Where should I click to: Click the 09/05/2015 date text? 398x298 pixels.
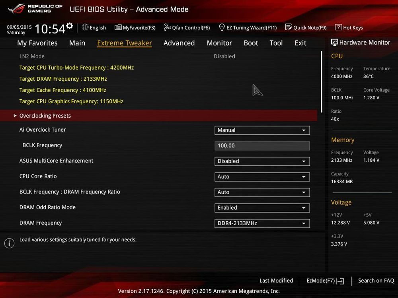(x=19, y=27)
